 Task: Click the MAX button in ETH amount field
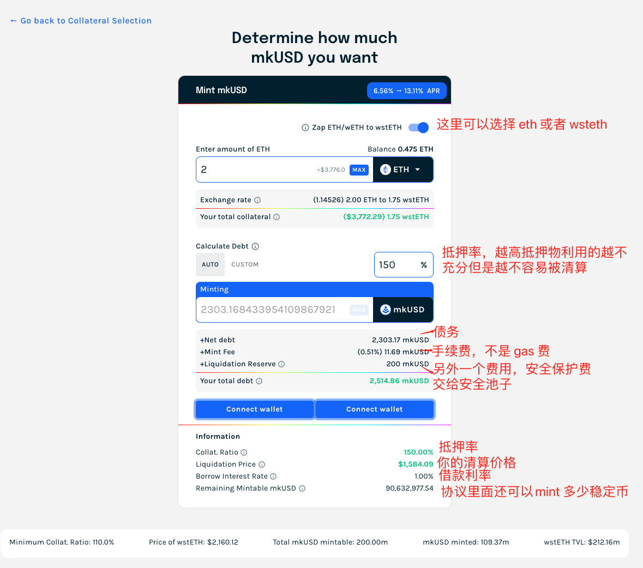[x=359, y=170]
